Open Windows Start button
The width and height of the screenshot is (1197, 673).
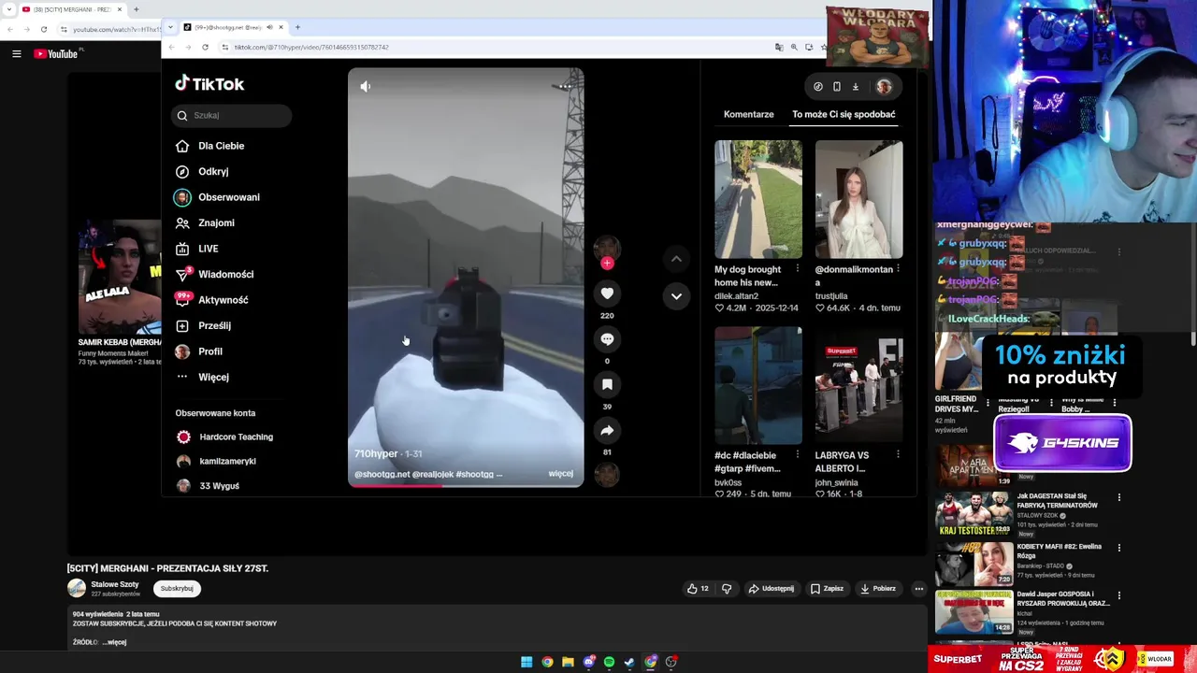tap(526, 662)
